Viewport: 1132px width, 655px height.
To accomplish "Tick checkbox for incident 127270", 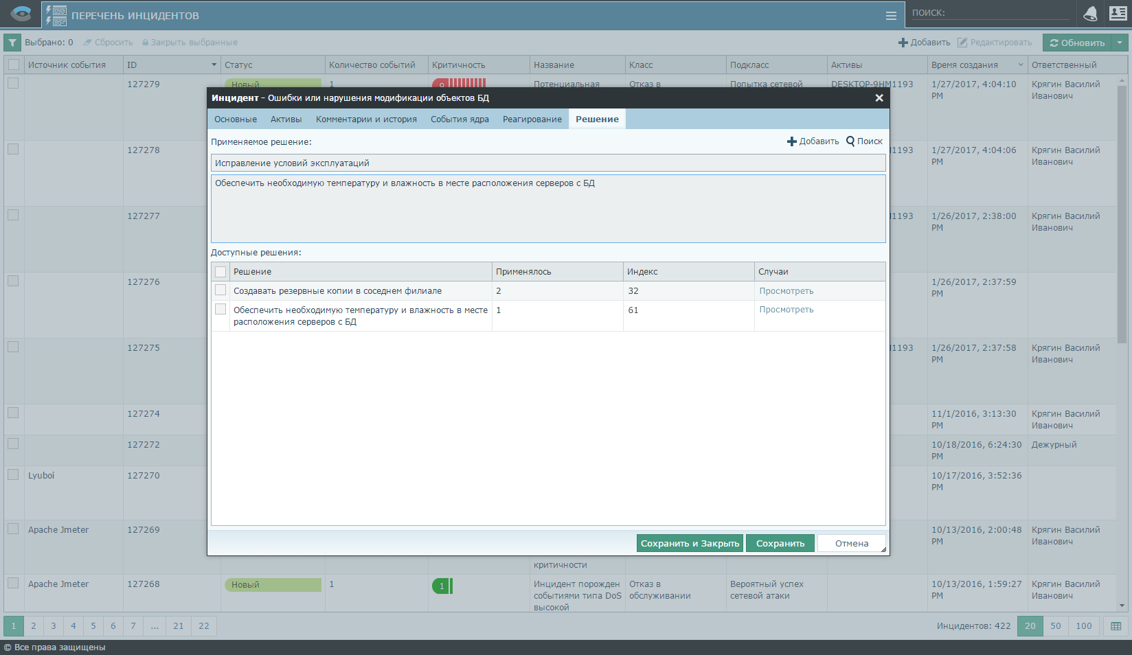I will [x=13, y=474].
